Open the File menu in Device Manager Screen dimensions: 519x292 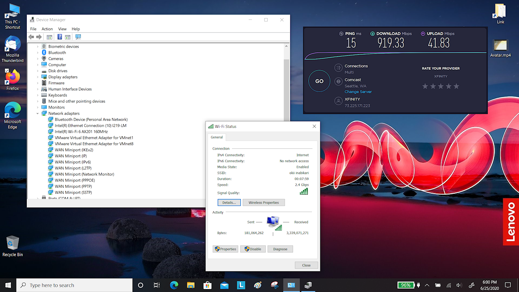pyautogui.click(x=33, y=29)
